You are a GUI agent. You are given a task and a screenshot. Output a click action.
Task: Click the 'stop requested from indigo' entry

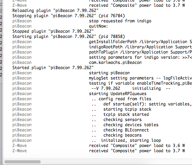click(x=120, y=21)
